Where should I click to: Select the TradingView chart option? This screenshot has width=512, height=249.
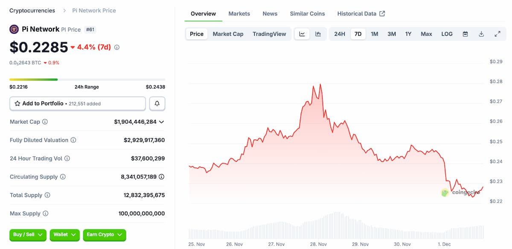pos(269,34)
